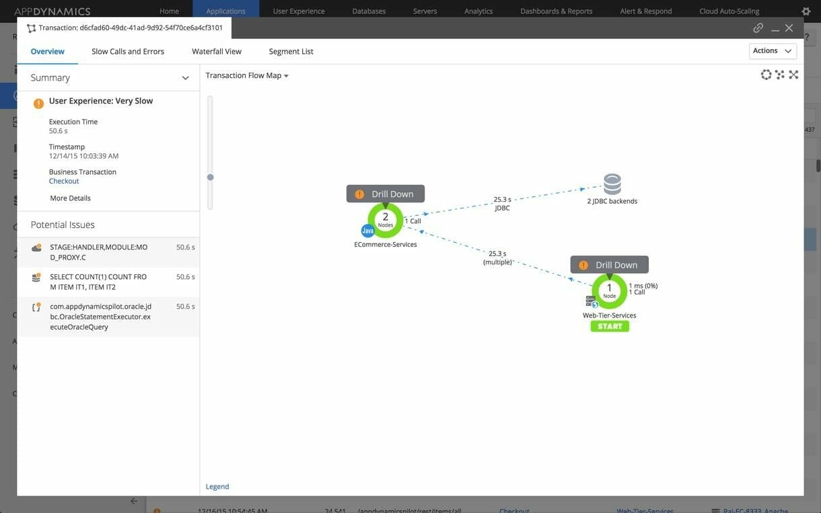Open the Databases section in the navigation bar
This screenshot has height=513, width=821.
(369, 10)
